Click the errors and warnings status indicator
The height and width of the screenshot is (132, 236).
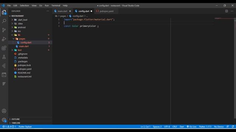click(x=9, y=126)
